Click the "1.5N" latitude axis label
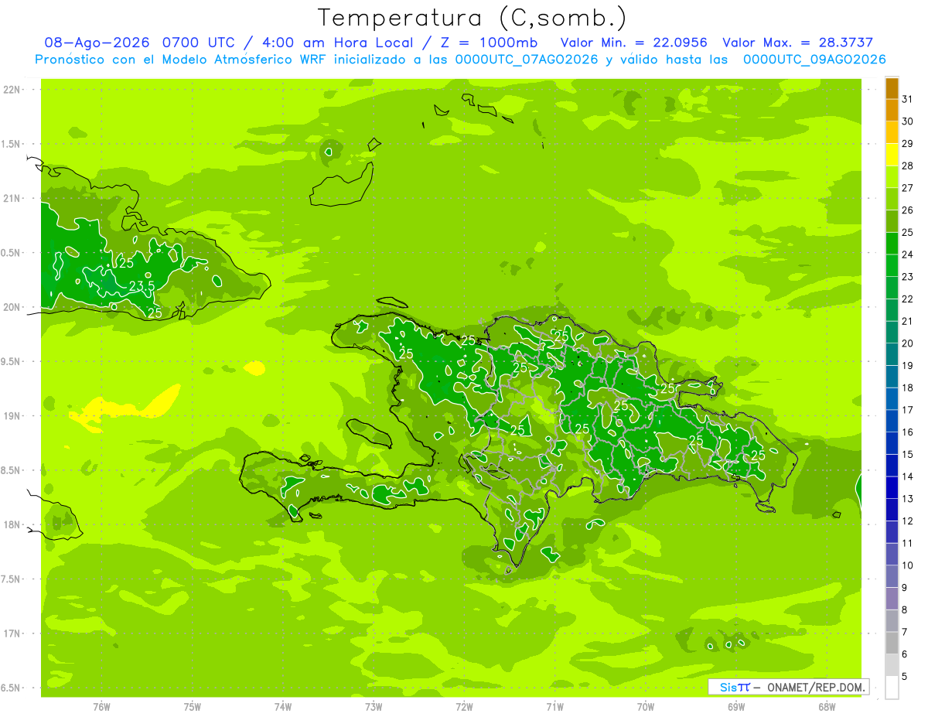This screenshot has height=717, width=928. (x=12, y=144)
